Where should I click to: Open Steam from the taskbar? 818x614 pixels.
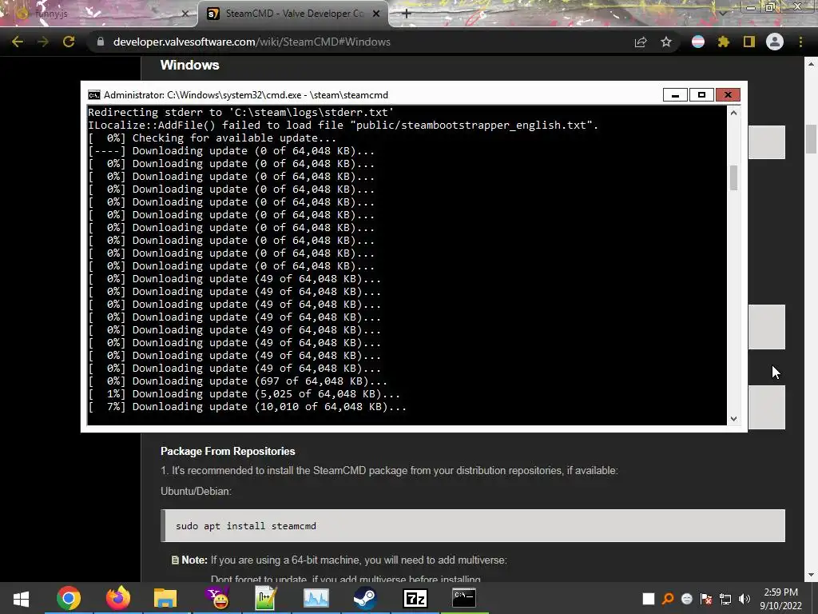coord(365,598)
